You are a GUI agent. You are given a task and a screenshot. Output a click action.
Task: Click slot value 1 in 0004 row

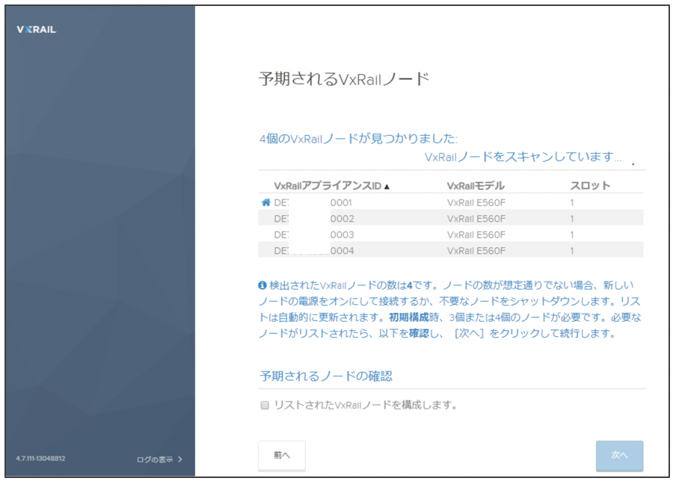coord(572,251)
